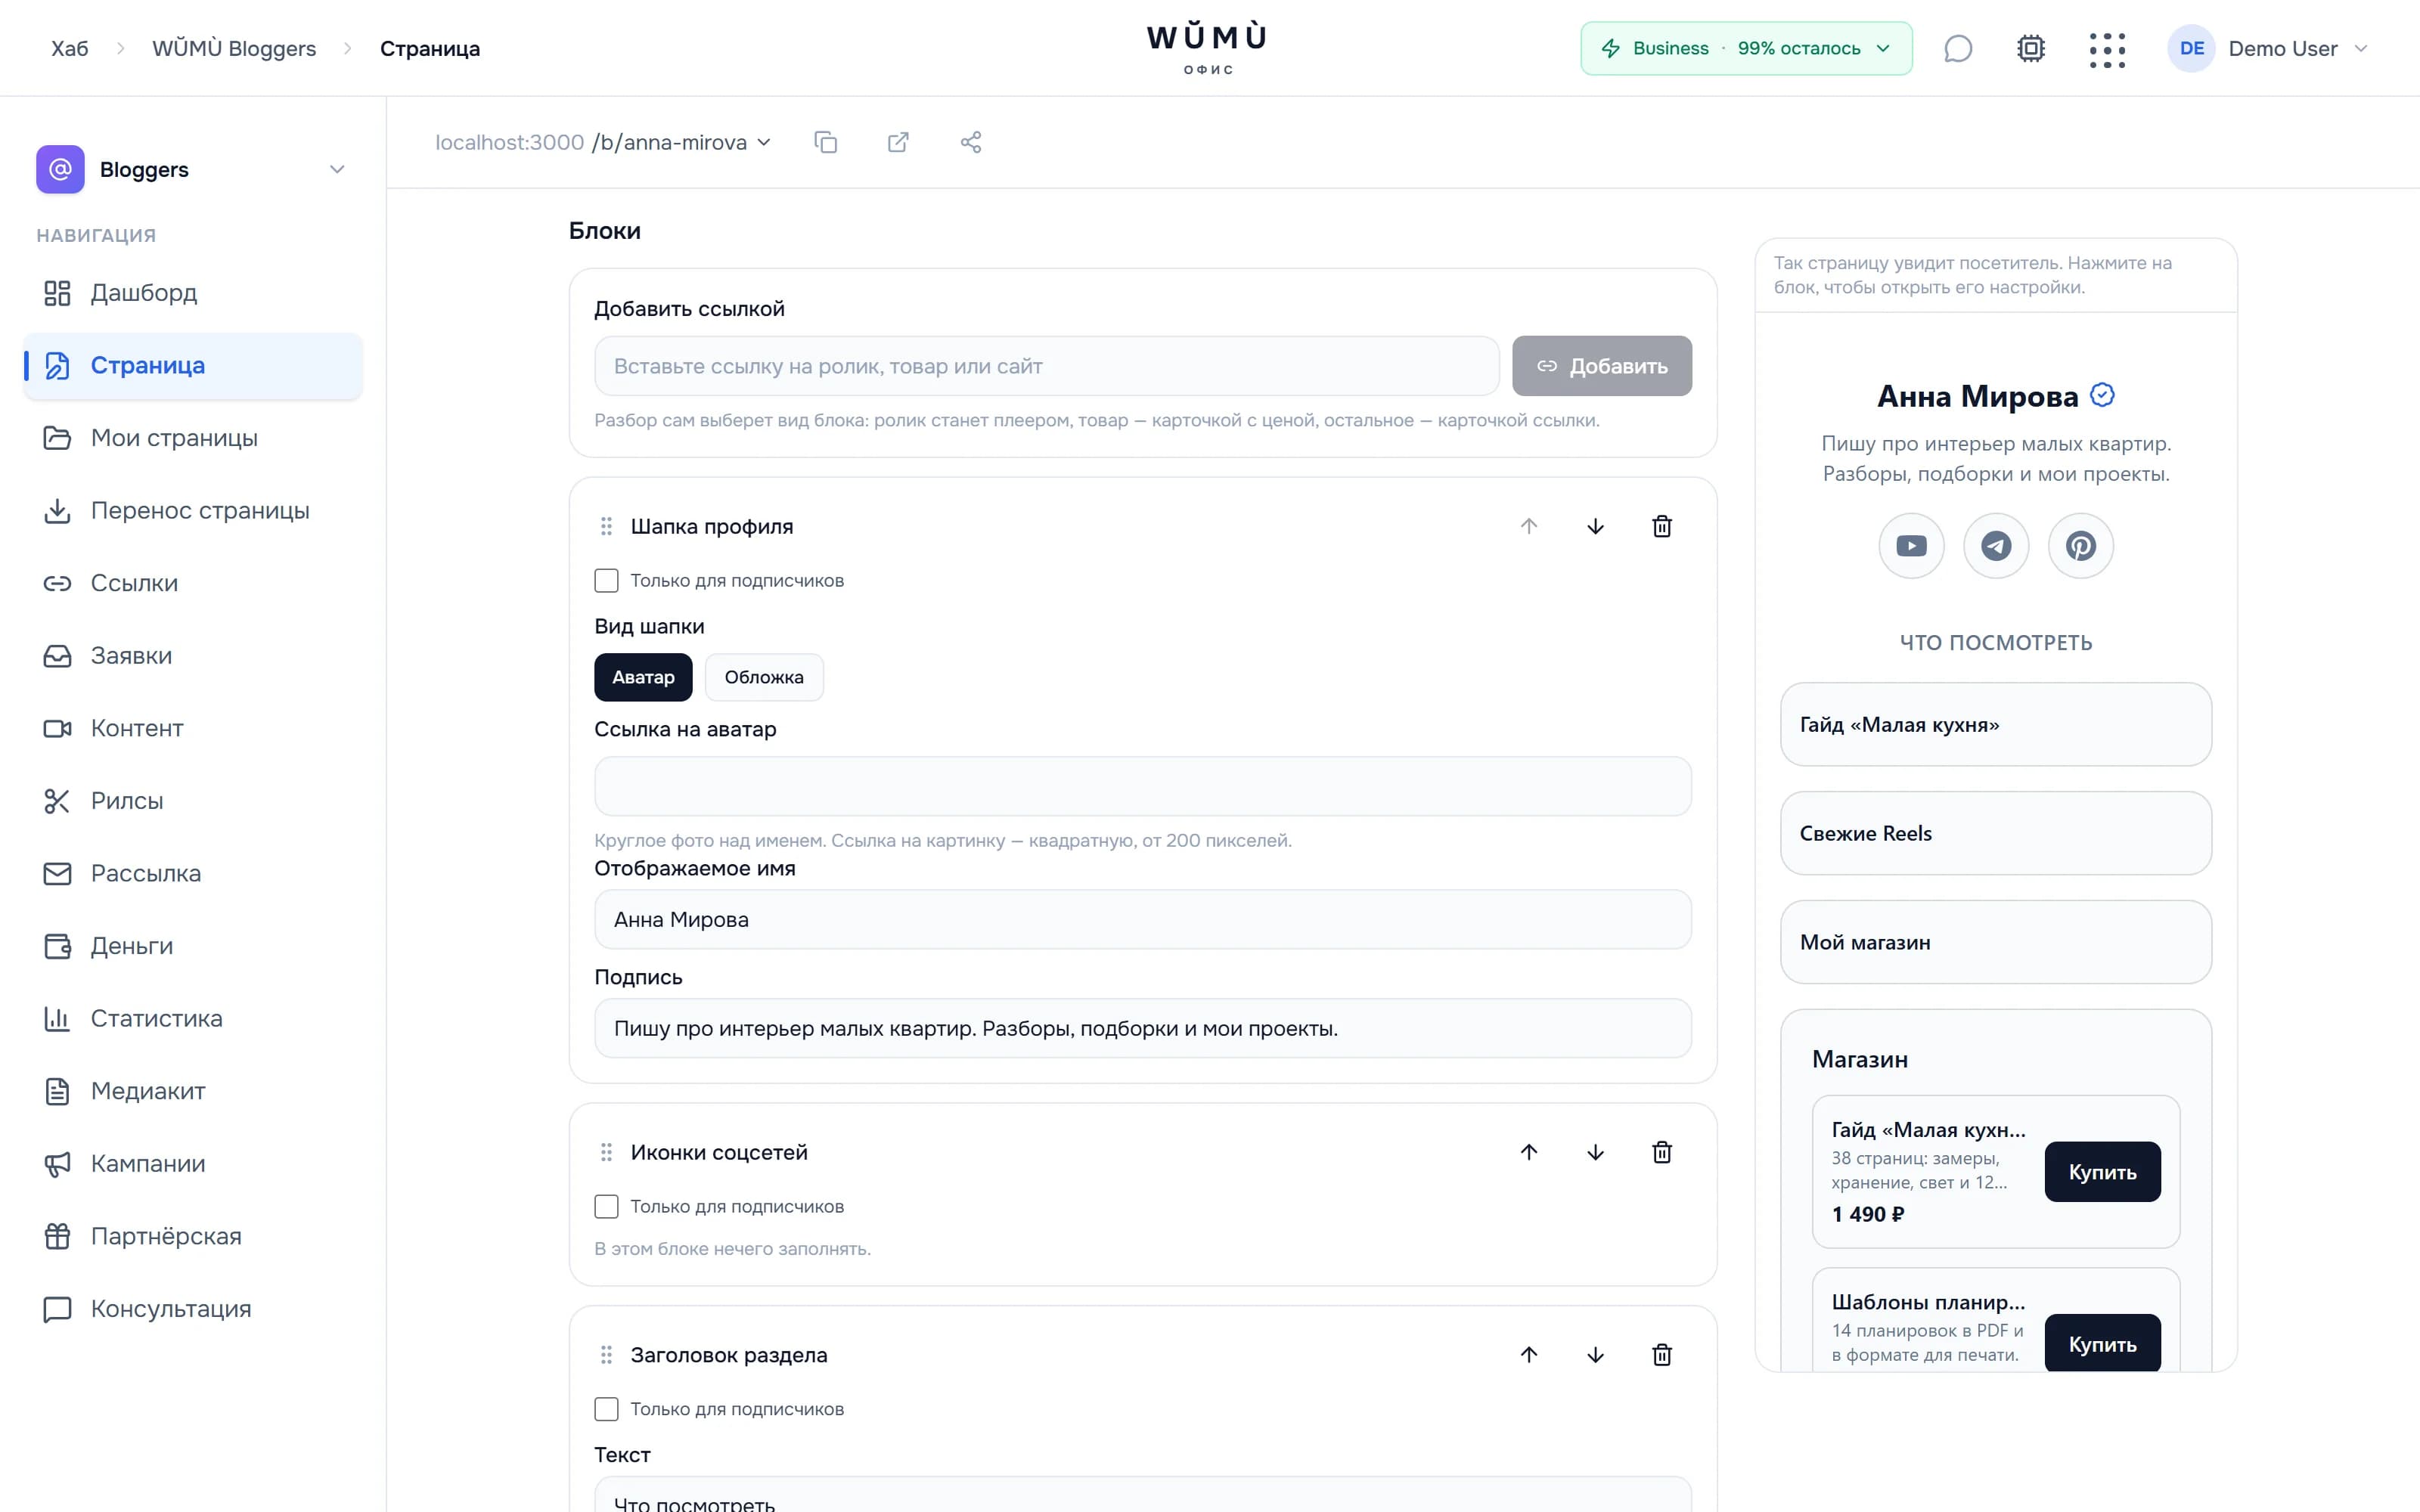Go to WŬMÙ Bloggers breadcrumb
This screenshot has height=1512, width=2420.
coord(234,48)
